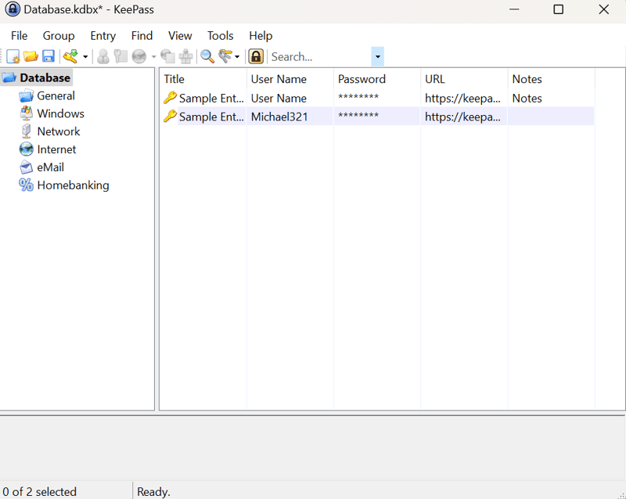Select the General group
Image resolution: width=626 pixels, height=499 pixels.
[x=56, y=95]
